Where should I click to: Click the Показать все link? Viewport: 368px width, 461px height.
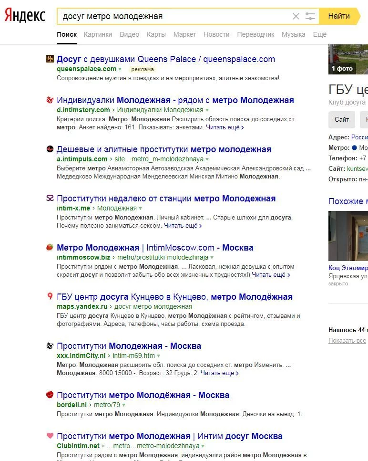coord(347,340)
